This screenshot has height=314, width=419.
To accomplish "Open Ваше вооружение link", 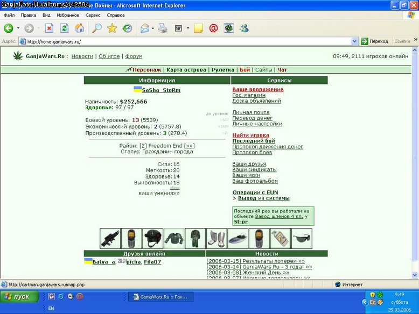I will [x=257, y=89].
